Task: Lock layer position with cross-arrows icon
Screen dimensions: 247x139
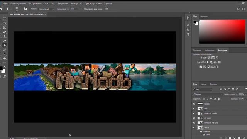Action: [x=211, y=99]
